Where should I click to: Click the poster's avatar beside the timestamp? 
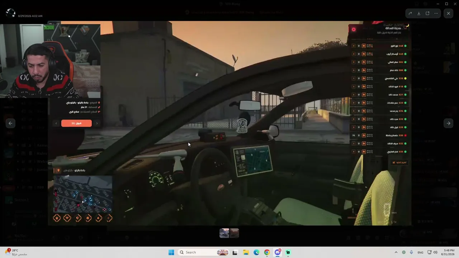(x=10, y=13)
